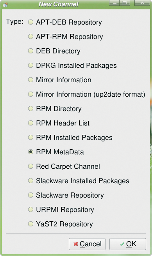This screenshot has height=256, width=152.
Task: Minimize the New Channel dialog
Action: (114, 3)
